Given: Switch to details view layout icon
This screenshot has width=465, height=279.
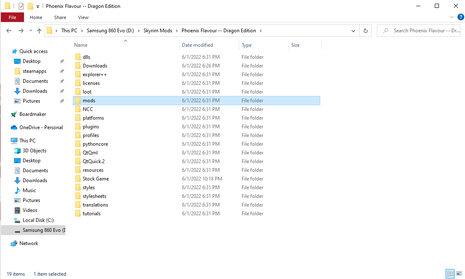Looking at the screenshot, I should click(450, 274).
